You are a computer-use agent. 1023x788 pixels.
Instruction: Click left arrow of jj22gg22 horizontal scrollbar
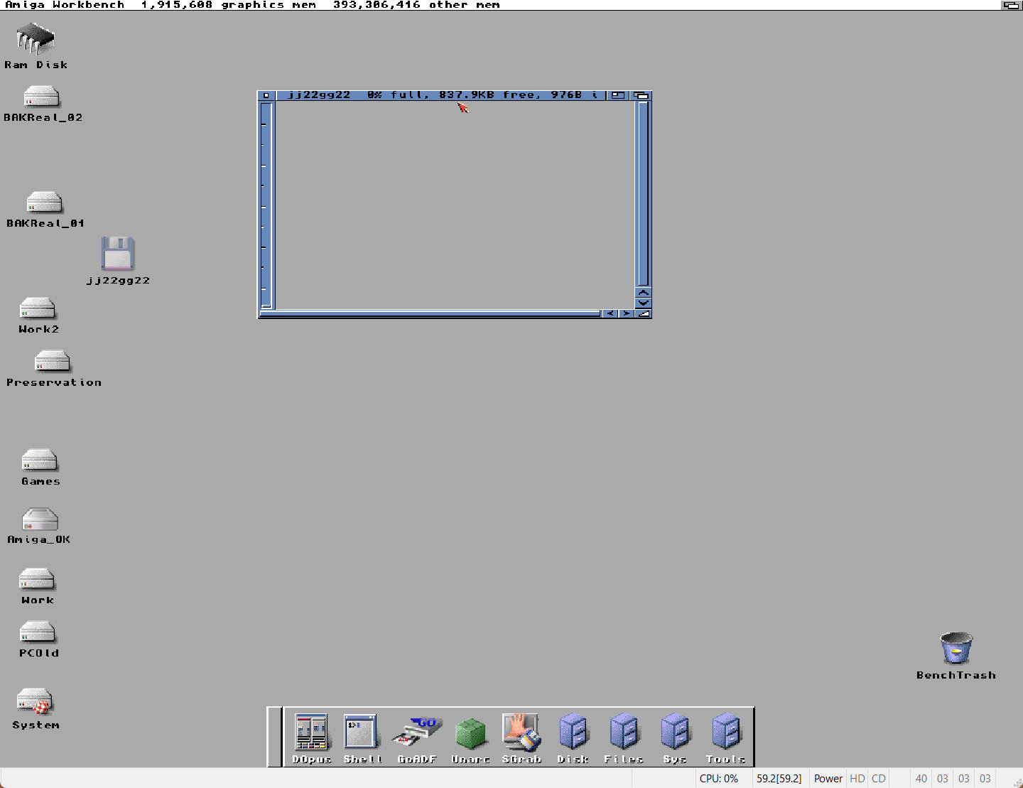[610, 313]
